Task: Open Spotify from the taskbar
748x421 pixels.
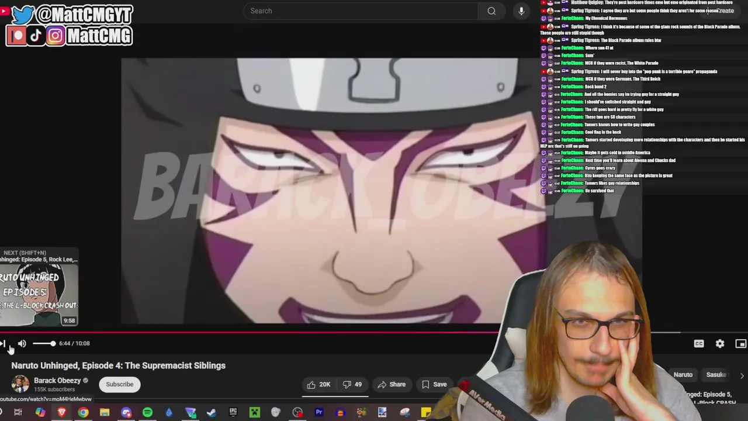Action: point(147,412)
